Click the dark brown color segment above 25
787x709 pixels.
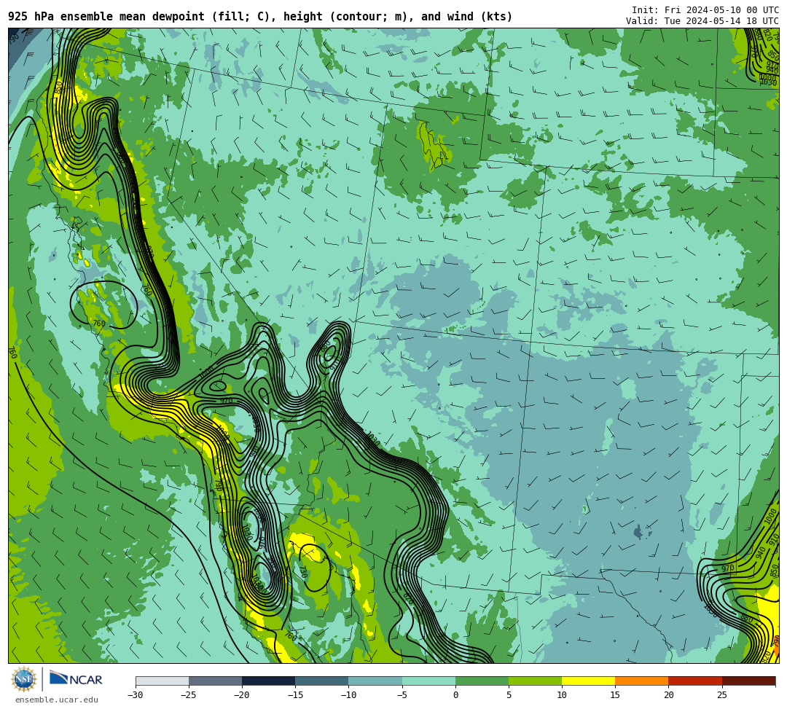click(x=749, y=681)
